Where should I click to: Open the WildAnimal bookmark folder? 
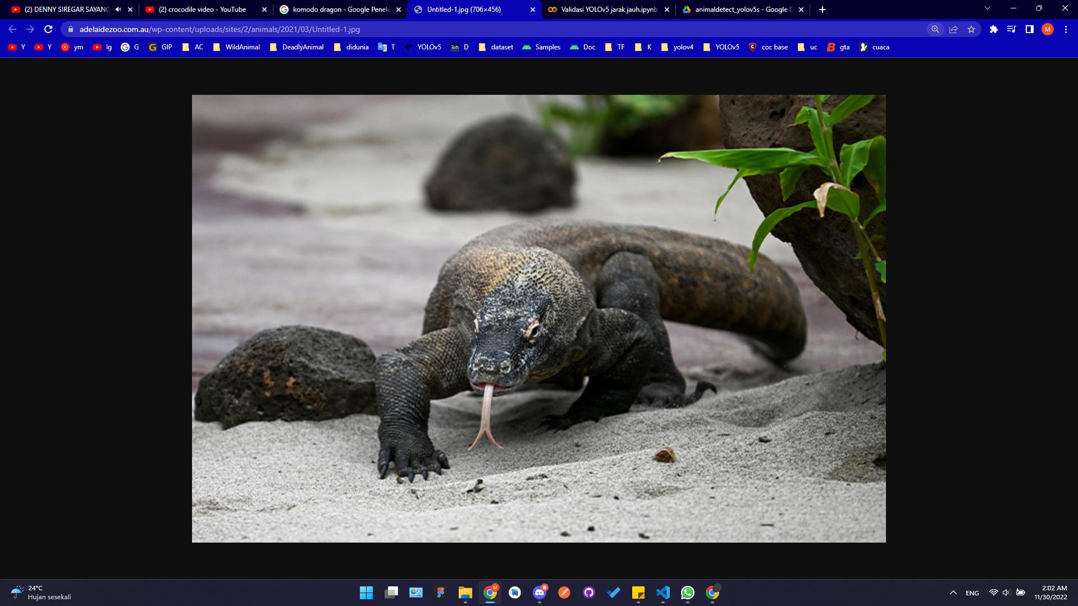236,47
